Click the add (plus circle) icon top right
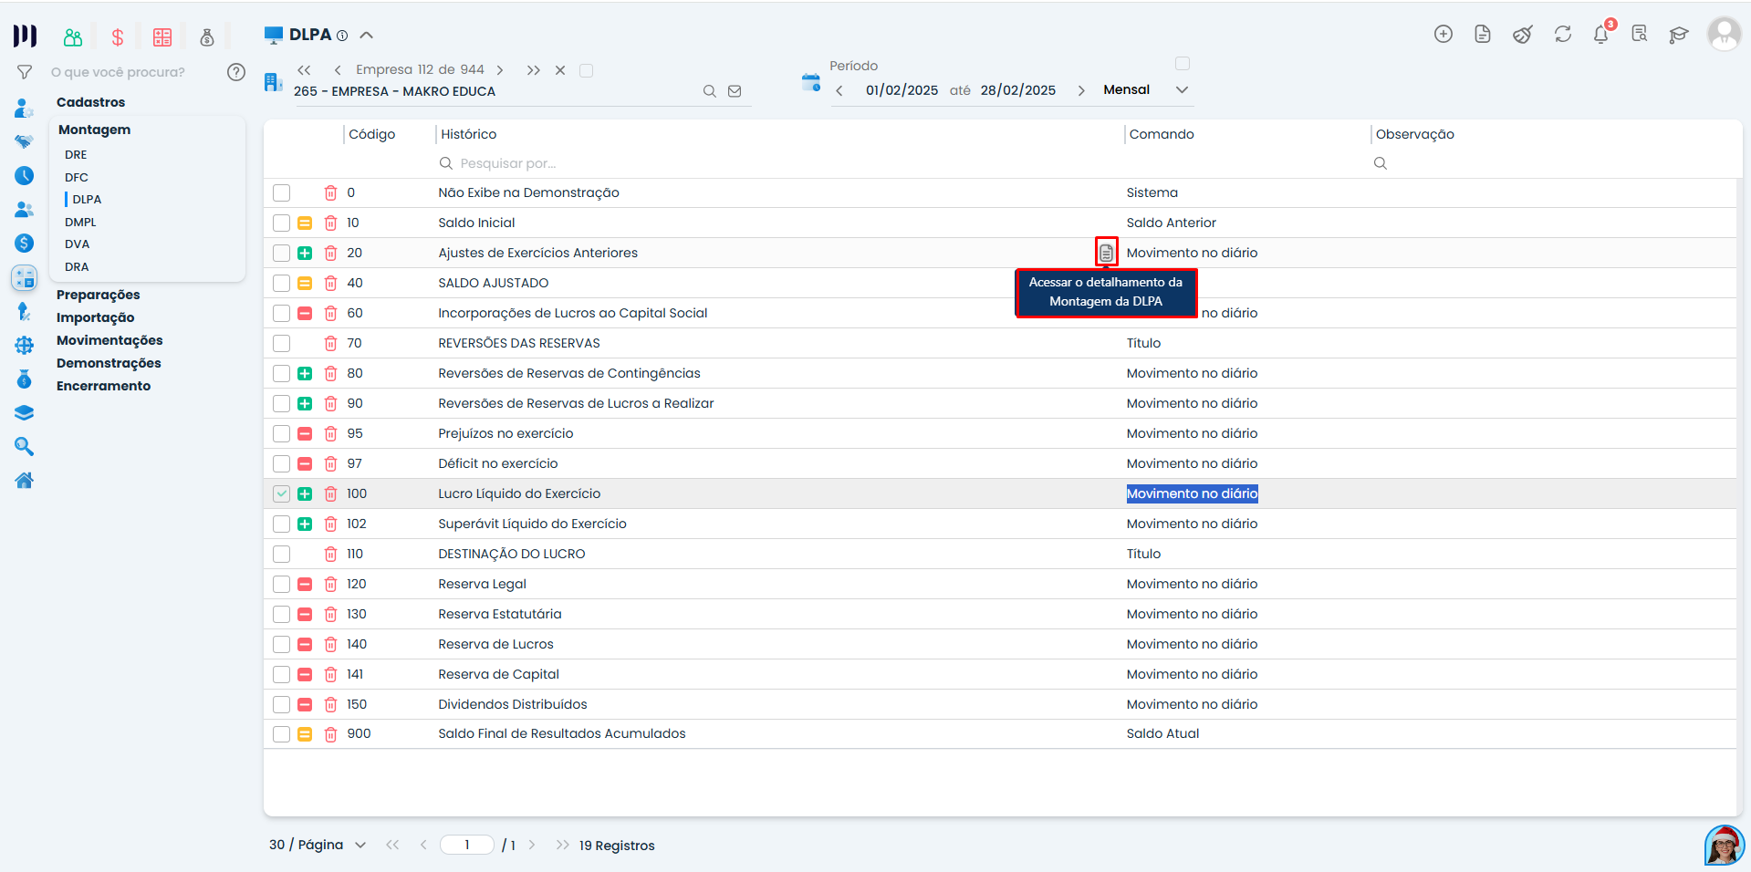 1444,34
